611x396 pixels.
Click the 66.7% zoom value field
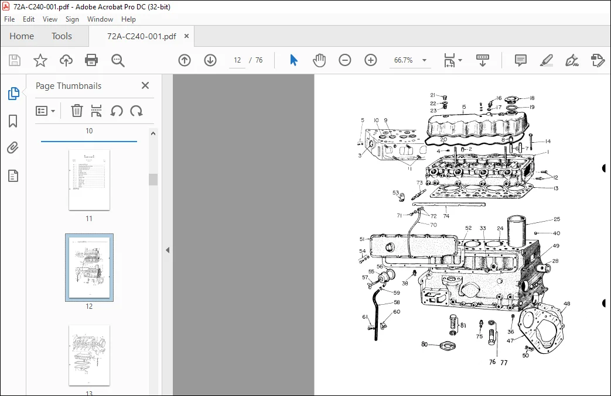click(403, 60)
